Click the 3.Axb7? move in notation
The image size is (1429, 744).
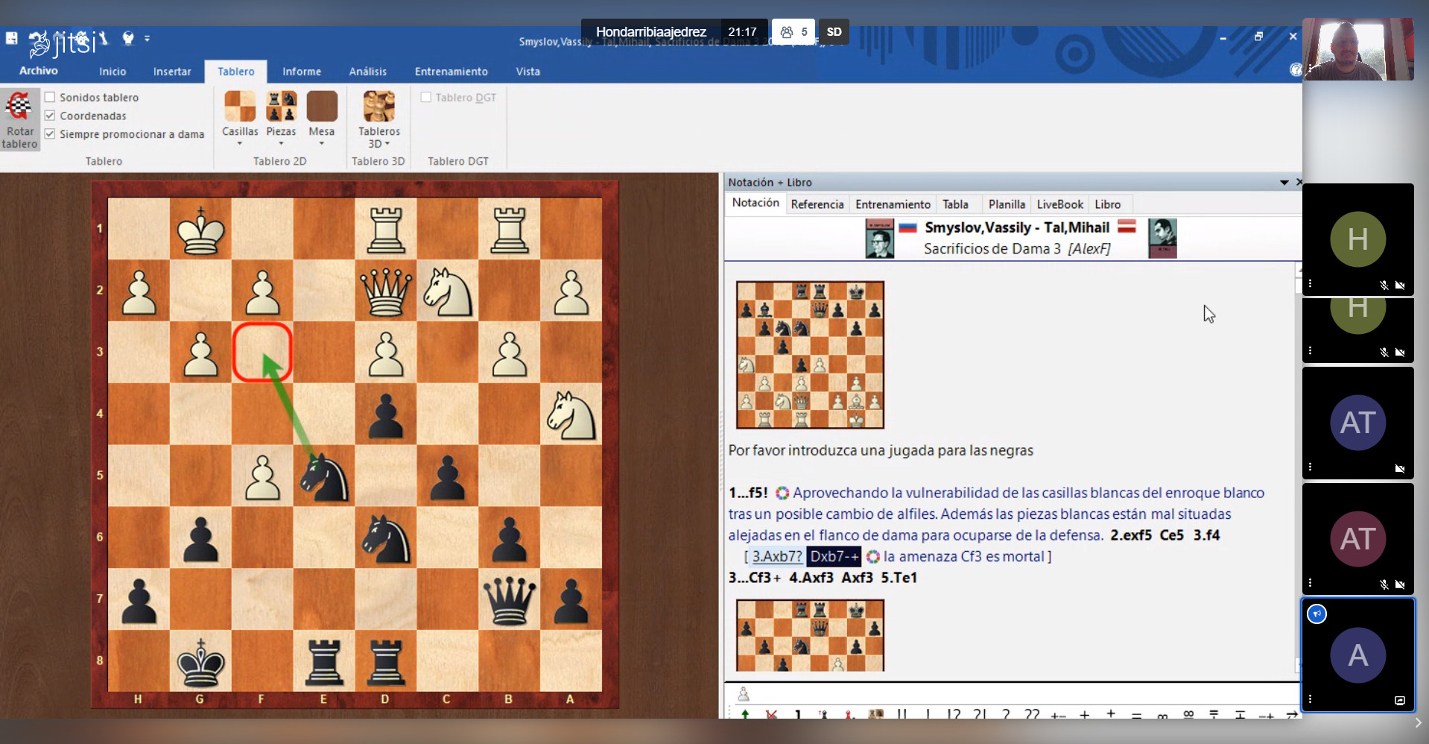[776, 556]
